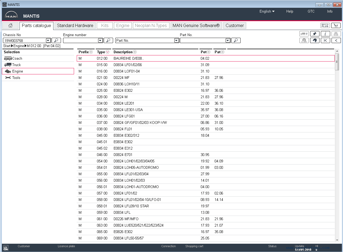Open the info icon button
The height and width of the screenshot is (252, 343).
point(325,34)
